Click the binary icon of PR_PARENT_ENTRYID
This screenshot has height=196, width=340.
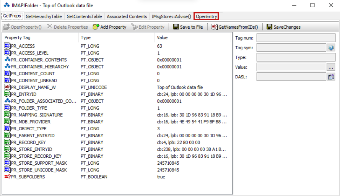pos(7,135)
